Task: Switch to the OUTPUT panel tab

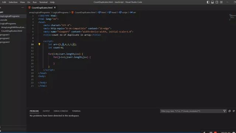Action: pyautogui.click(x=46, y=111)
